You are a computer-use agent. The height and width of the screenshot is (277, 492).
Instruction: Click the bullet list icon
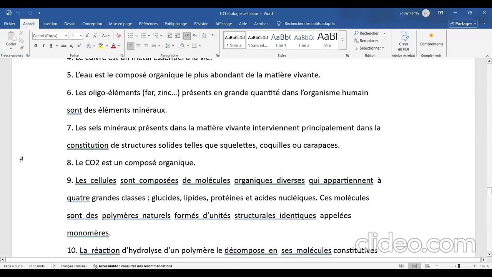[x=131, y=36]
